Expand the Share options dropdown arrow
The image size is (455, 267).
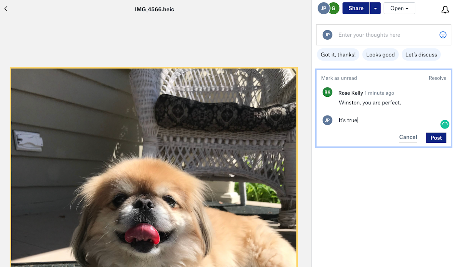tap(375, 8)
